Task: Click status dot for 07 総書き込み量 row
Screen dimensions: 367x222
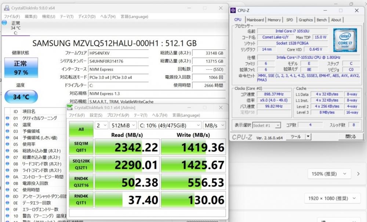Action: point(7,157)
